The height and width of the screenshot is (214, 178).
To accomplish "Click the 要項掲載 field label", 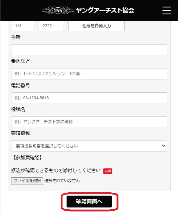I will tap(21, 133).
